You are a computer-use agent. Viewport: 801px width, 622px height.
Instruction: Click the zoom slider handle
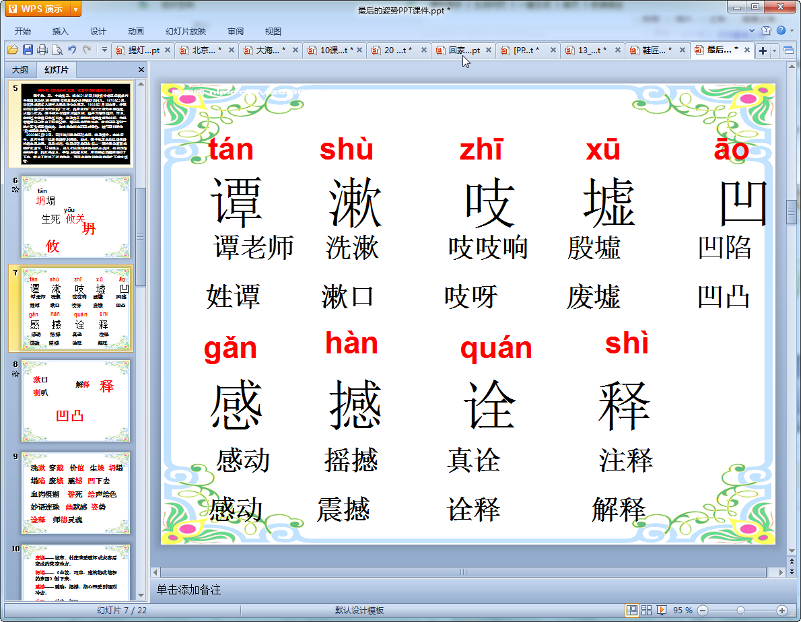coord(740,611)
